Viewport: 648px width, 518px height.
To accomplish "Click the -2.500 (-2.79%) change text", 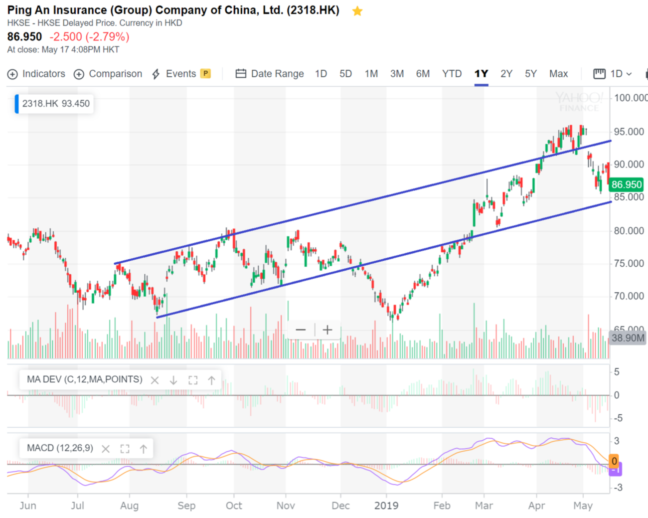I will tap(89, 37).
